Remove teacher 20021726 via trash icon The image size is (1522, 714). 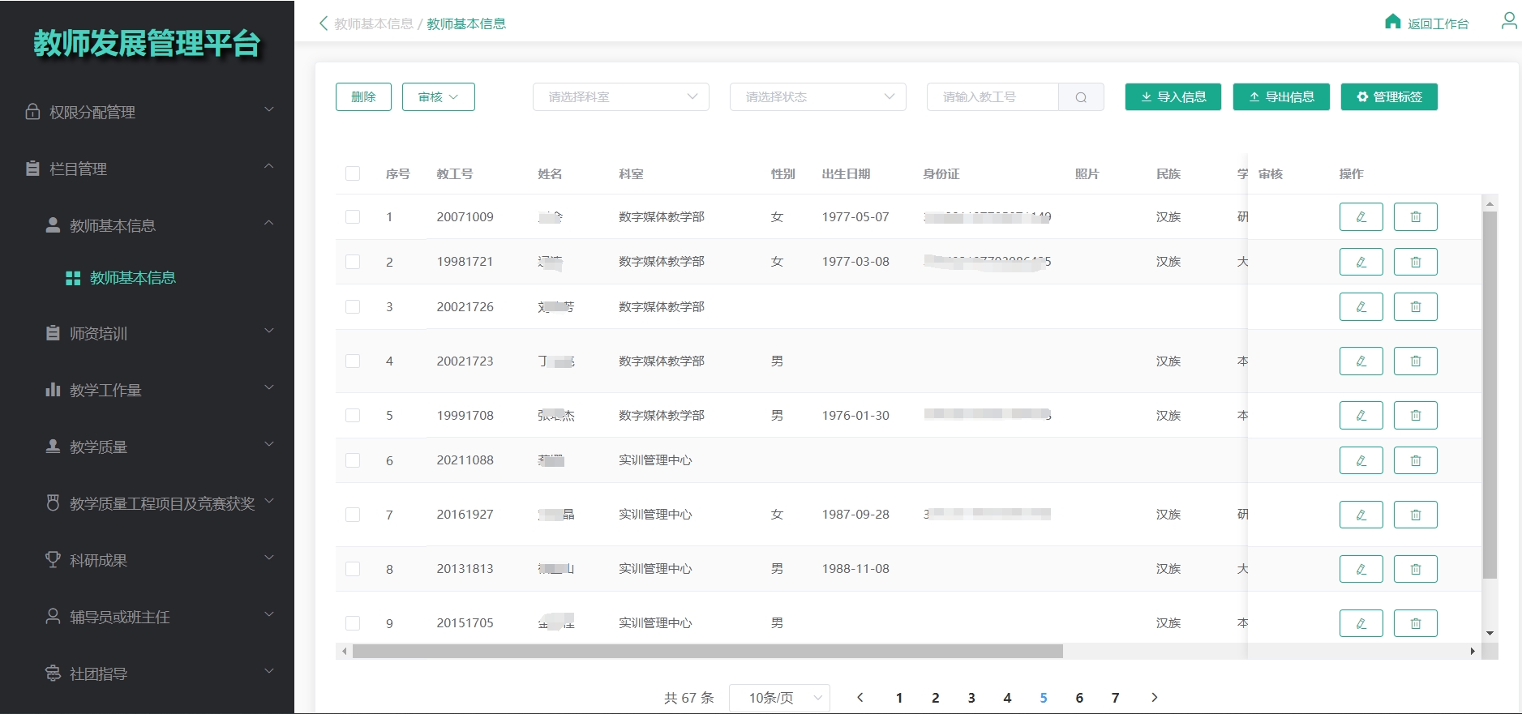point(1415,307)
